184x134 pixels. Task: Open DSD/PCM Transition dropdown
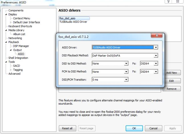(126, 80)
